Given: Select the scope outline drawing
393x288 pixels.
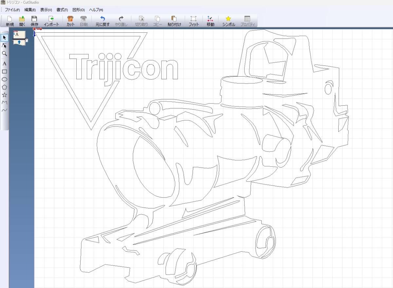Looking at the screenshot, I should point(215,157).
